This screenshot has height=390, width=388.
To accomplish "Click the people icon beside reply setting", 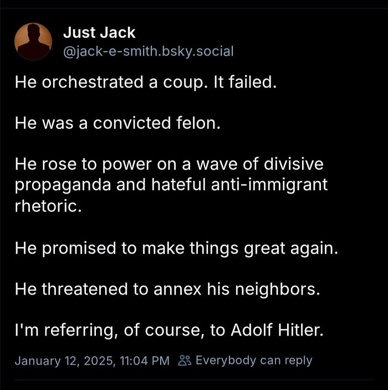I will [185, 361].
